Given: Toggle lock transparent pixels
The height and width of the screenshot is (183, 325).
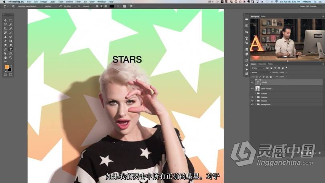Looking at the screenshot, I should 257,77.
